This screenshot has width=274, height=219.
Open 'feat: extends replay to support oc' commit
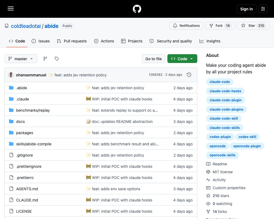(125, 110)
